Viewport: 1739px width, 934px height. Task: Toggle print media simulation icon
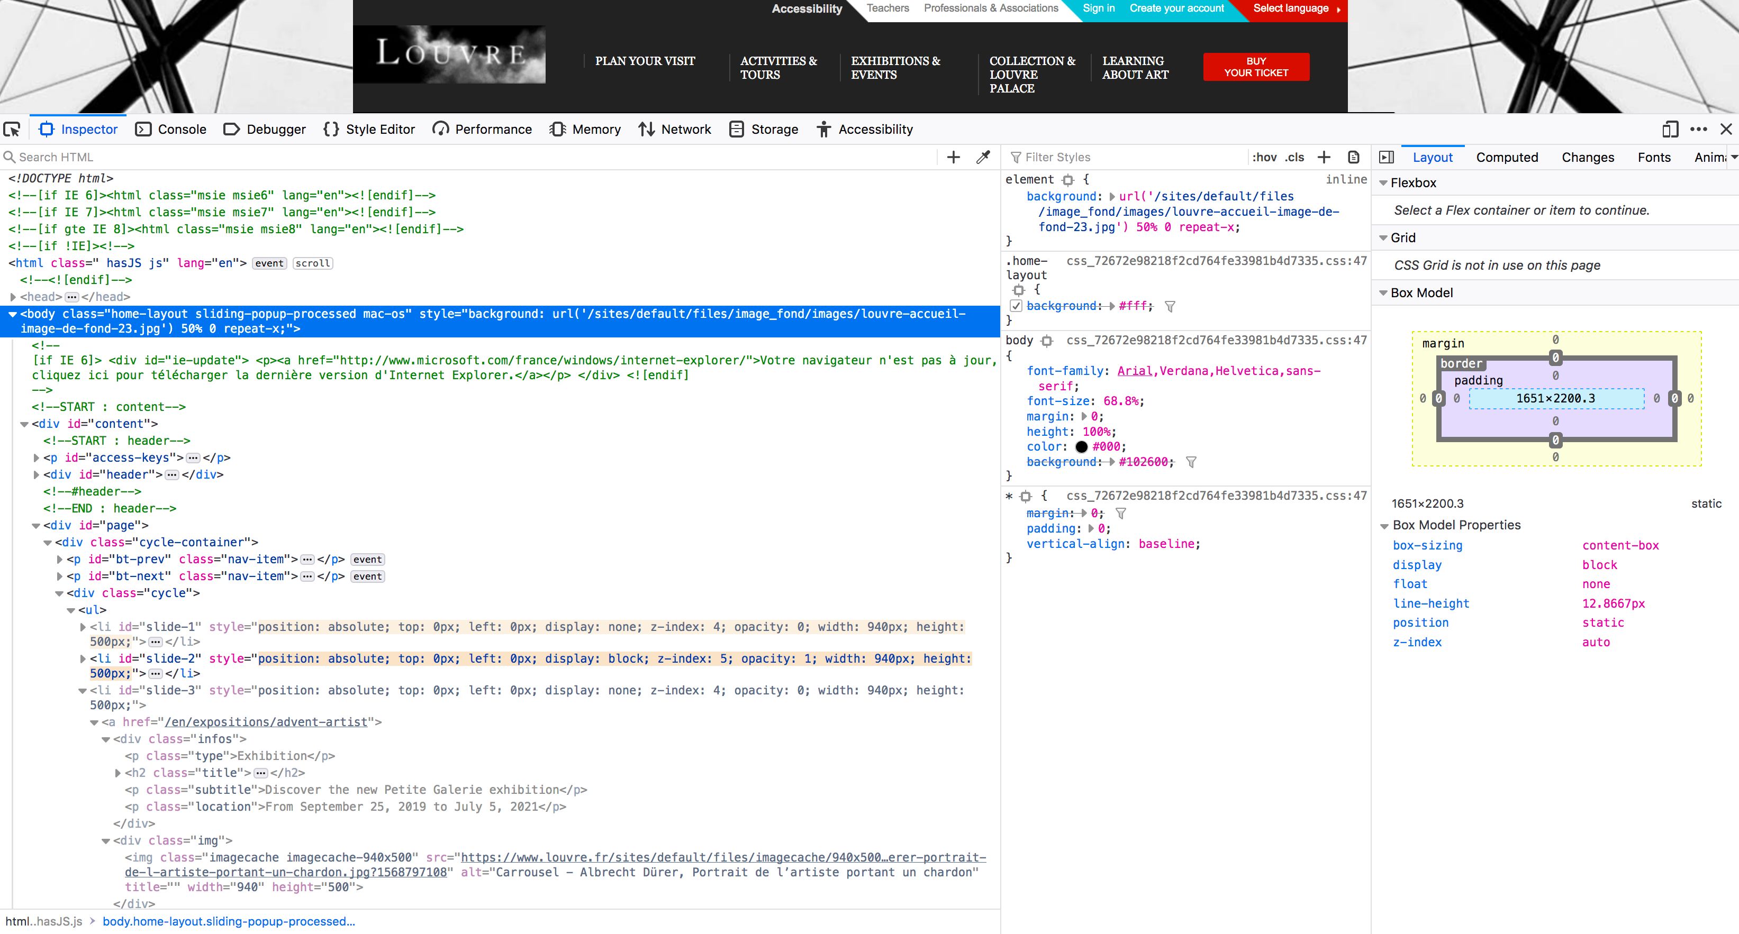pos(1354,157)
